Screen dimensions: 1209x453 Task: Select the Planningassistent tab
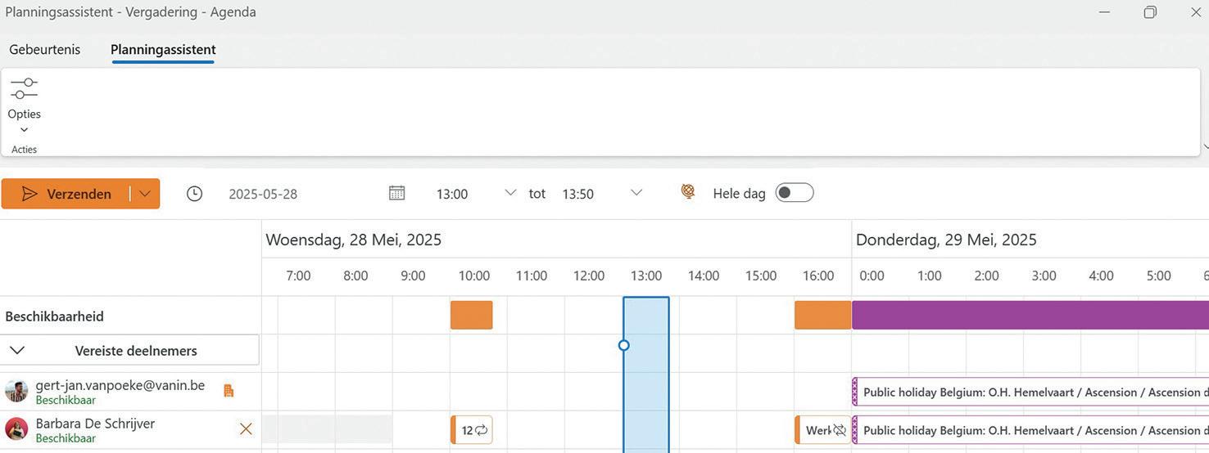[163, 49]
